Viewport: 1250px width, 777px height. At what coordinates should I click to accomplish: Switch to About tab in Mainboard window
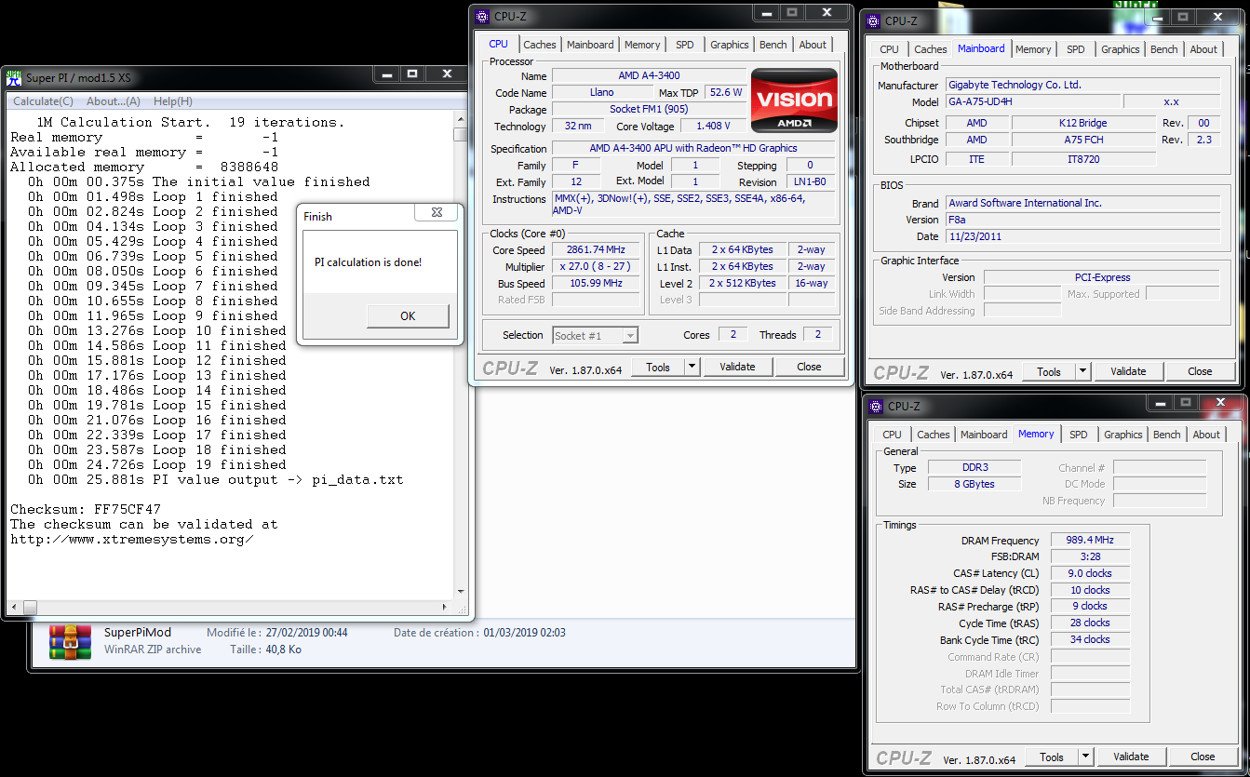click(x=1203, y=49)
